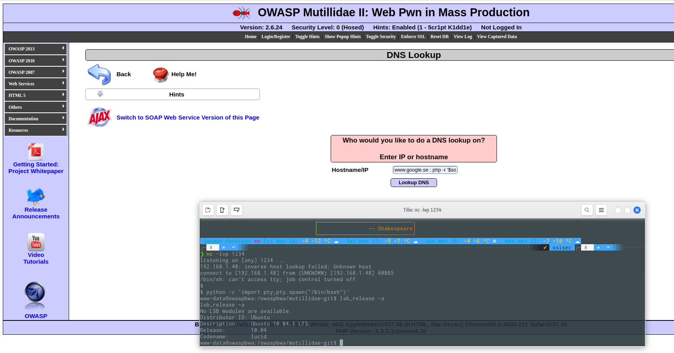674x353 pixels.
Task: Expand the Documentation menu
Action: click(x=36, y=119)
